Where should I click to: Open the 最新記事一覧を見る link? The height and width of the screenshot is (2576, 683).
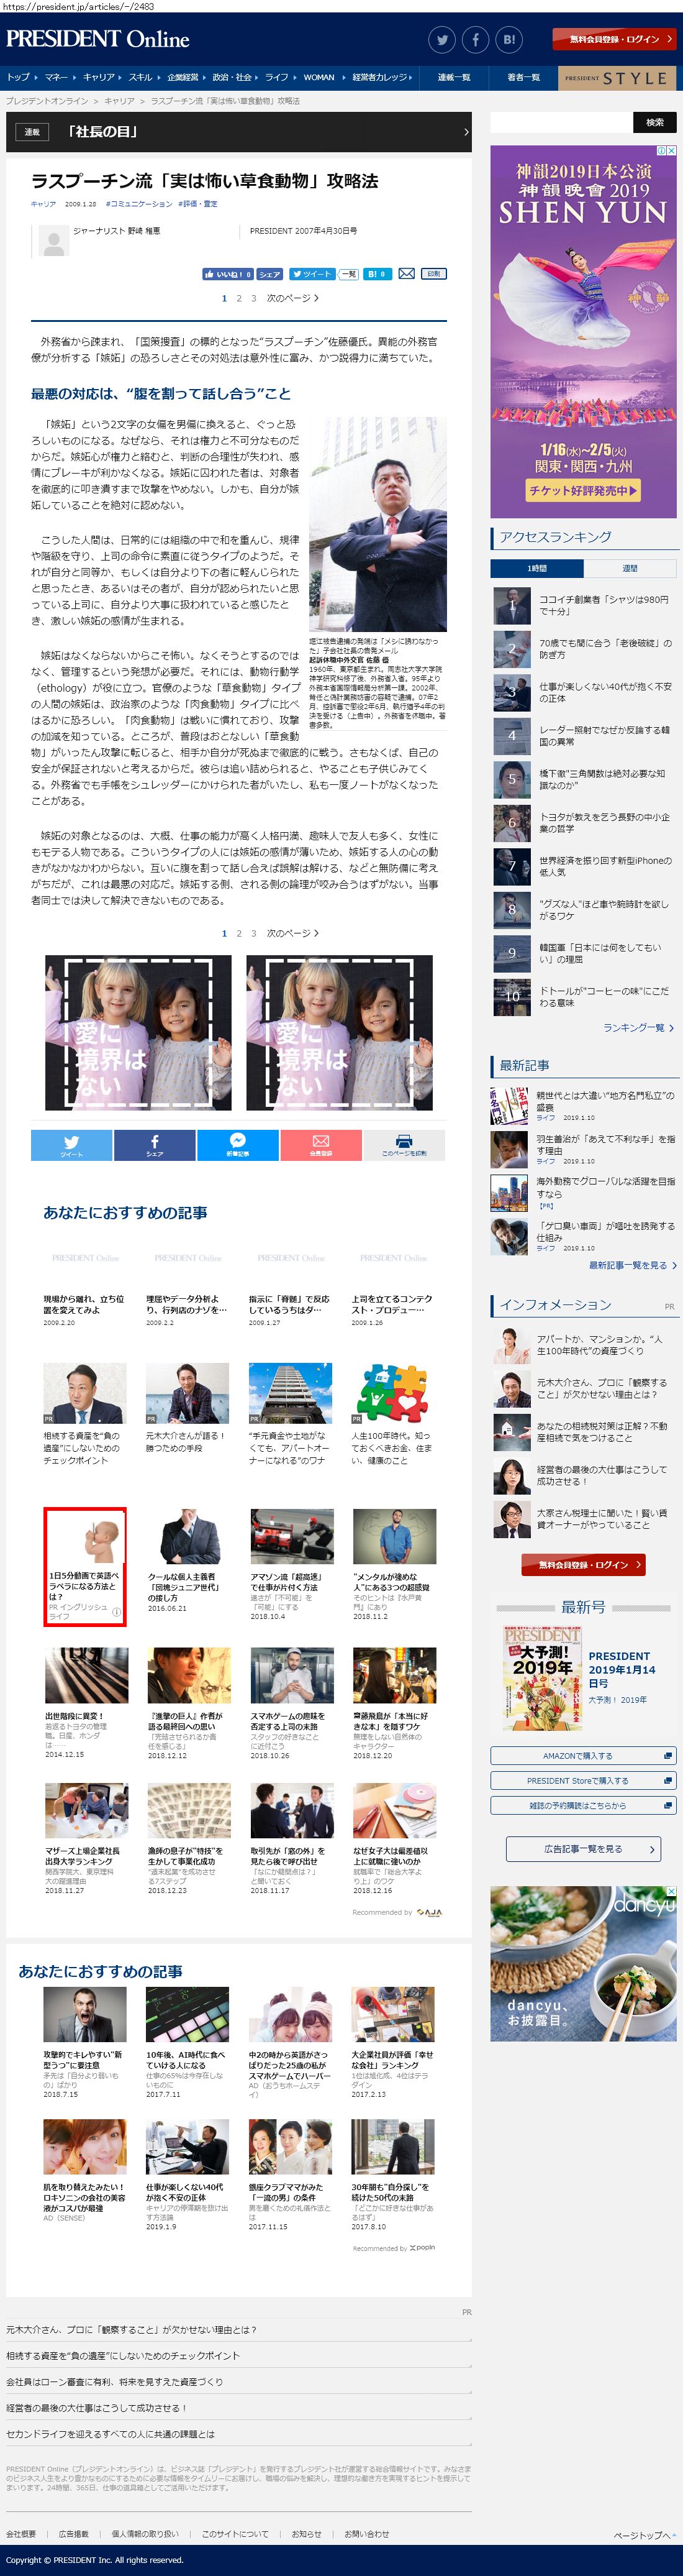click(632, 1265)
